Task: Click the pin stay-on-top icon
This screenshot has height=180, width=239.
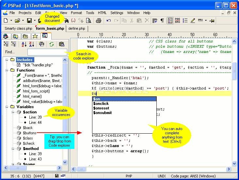Action: pos(212,21)
